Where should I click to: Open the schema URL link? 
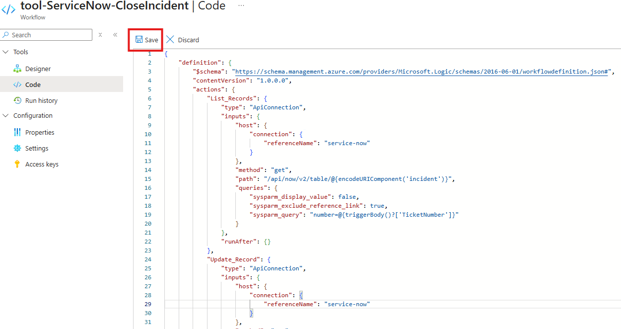click(422, 72)
